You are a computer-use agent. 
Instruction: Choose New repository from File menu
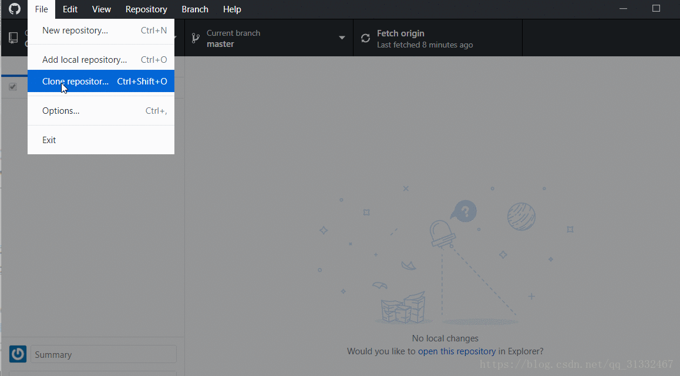click(x=101, y=31)
